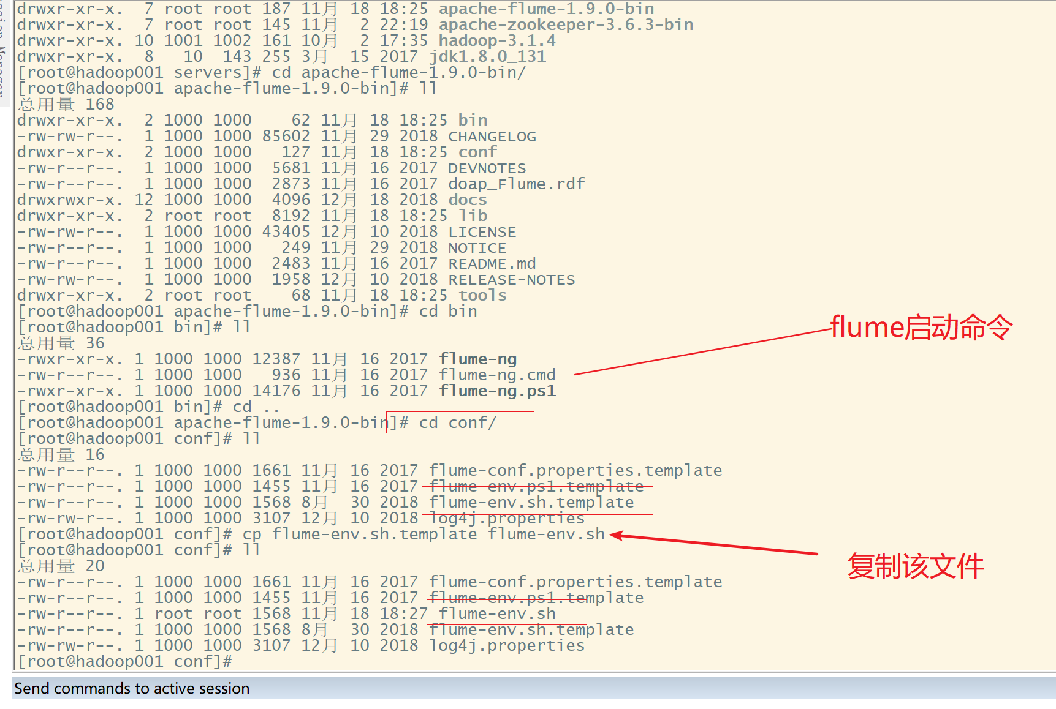Select the README.md file name

pyautogui.click(x=492, y=264)
